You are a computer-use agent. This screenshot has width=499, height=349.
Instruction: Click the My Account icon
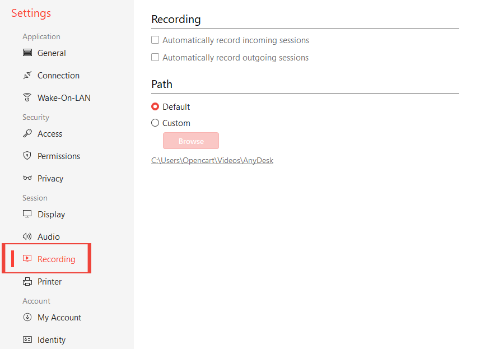point(27,318)
